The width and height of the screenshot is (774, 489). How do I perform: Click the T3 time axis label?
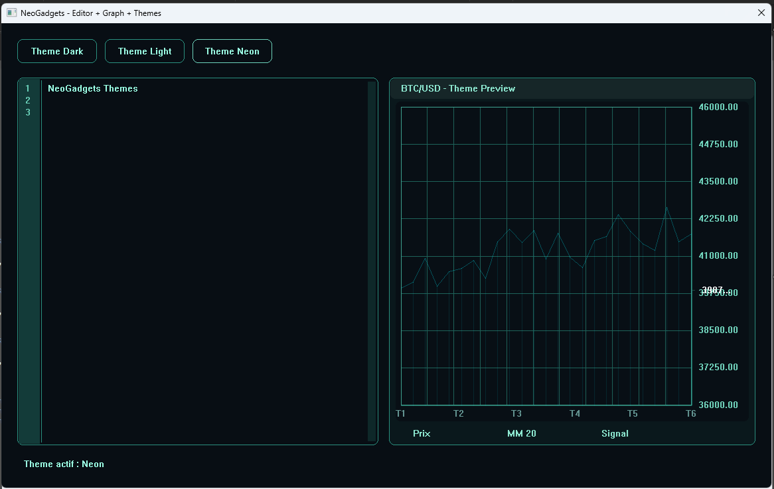(516, 413)
